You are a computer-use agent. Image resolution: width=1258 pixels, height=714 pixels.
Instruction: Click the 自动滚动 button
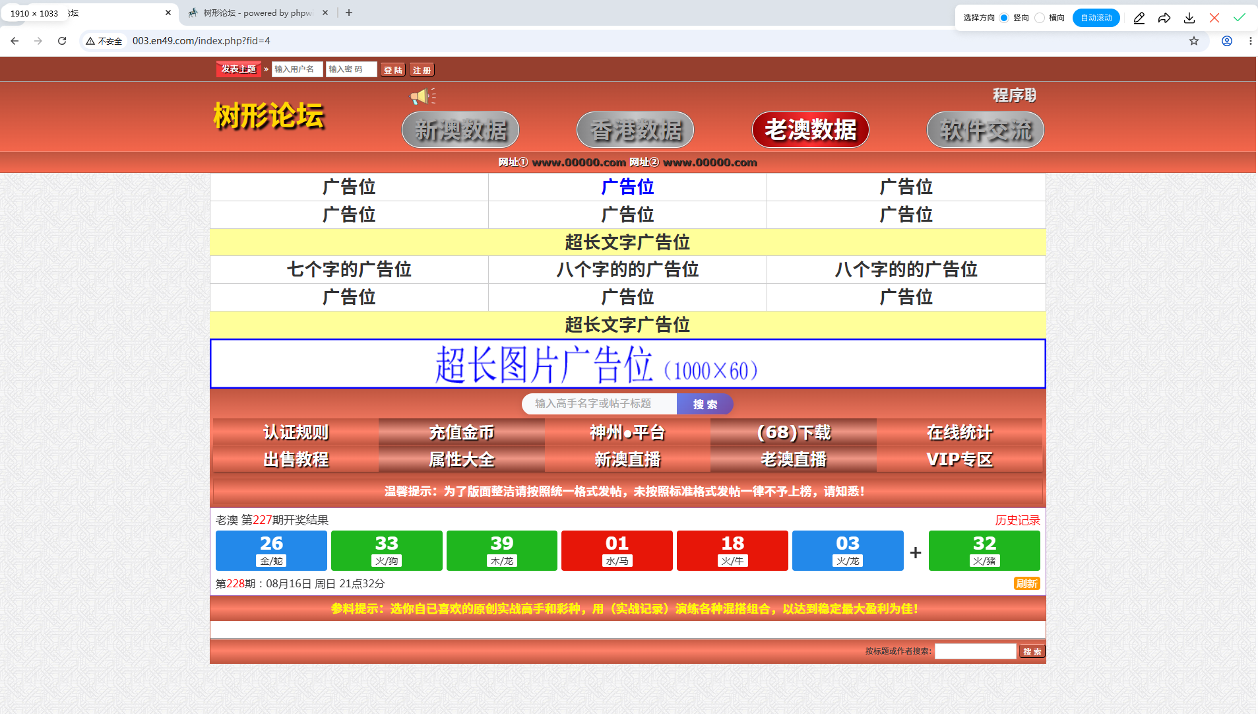point(1096,18)
